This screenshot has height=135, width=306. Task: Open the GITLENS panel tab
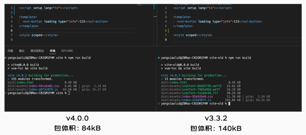pyautogui.click(x=67, y=51)
